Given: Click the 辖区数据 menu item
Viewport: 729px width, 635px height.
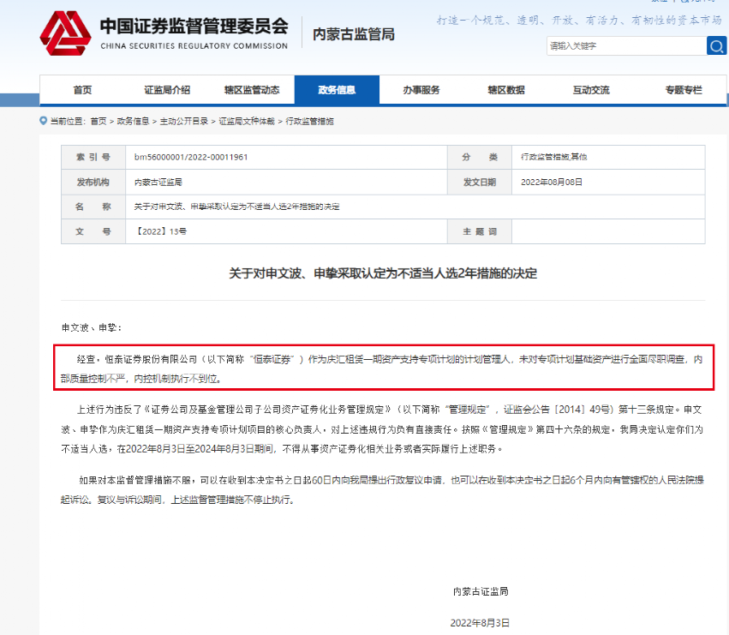Looking at the screenshot, I should coord(507,89).
